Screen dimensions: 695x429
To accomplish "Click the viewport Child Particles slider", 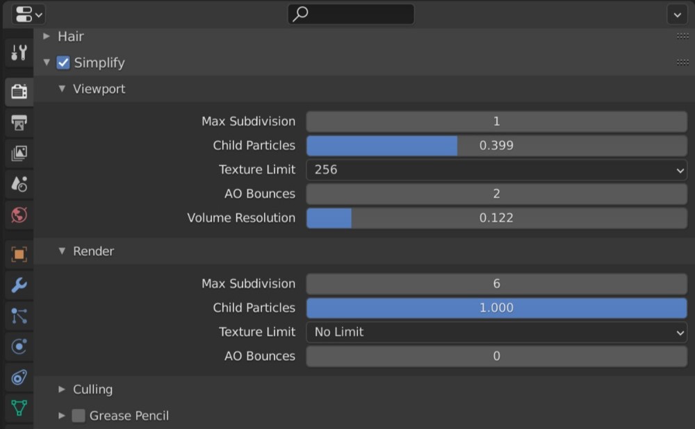I will pos(496,145).
